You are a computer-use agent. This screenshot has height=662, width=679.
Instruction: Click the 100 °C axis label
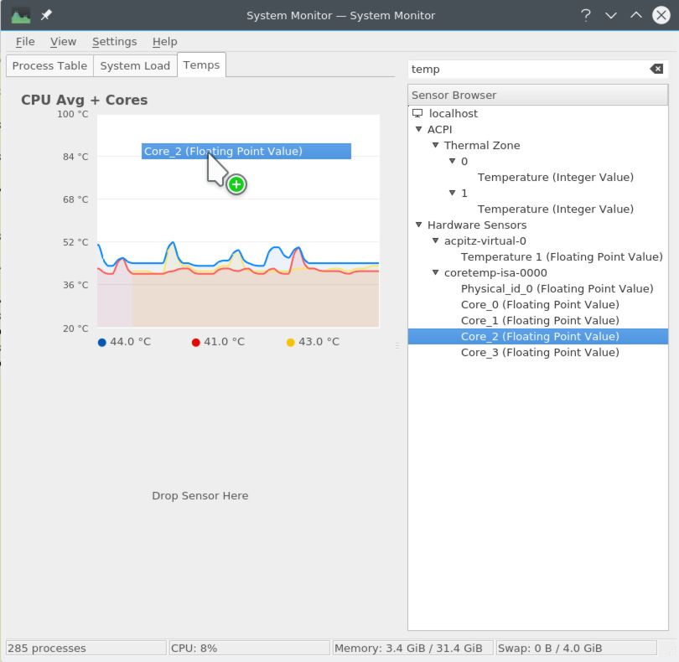pos(73,114)
